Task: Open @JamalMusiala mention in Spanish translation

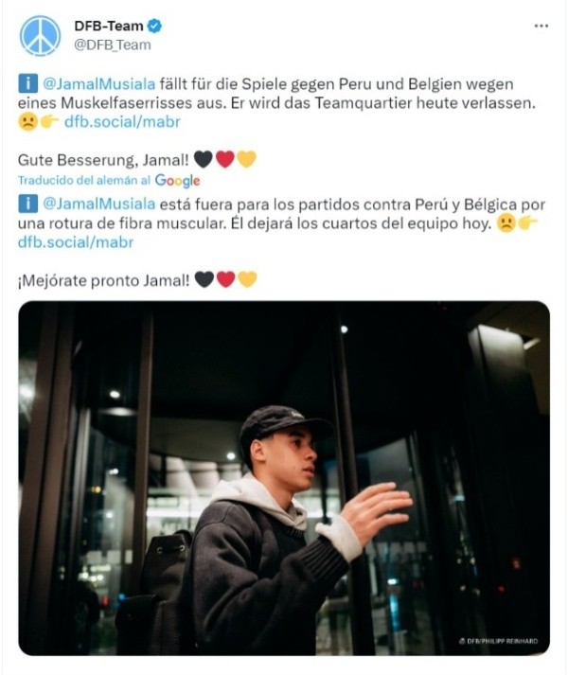Action: coord(99,204)
